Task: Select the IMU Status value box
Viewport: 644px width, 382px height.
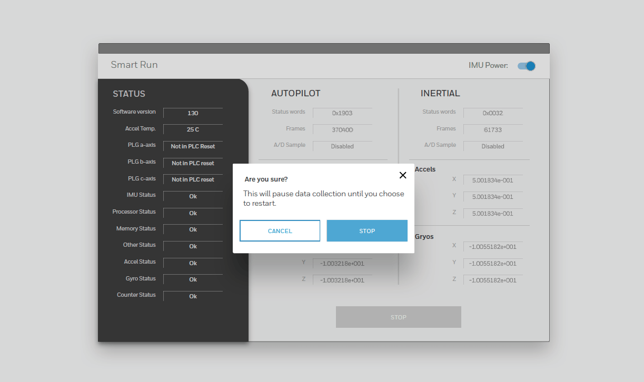Action: click(193, 196)
